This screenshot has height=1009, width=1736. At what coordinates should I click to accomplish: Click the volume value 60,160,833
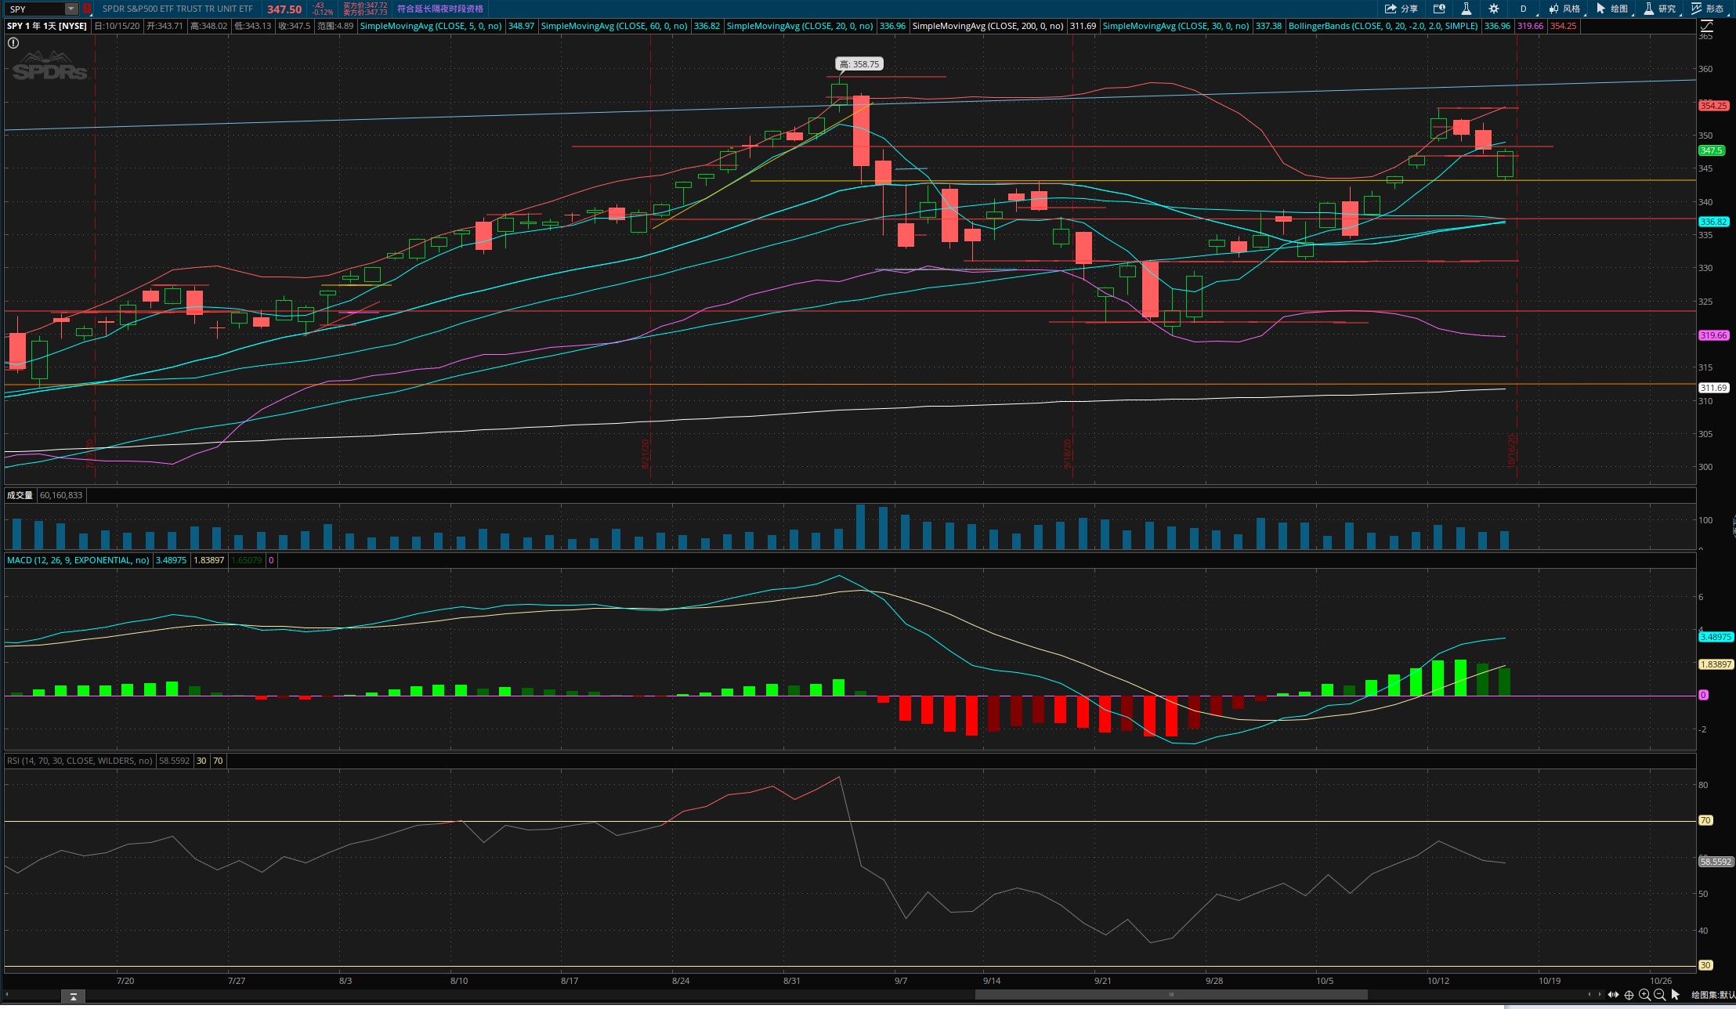coord(61,495)
